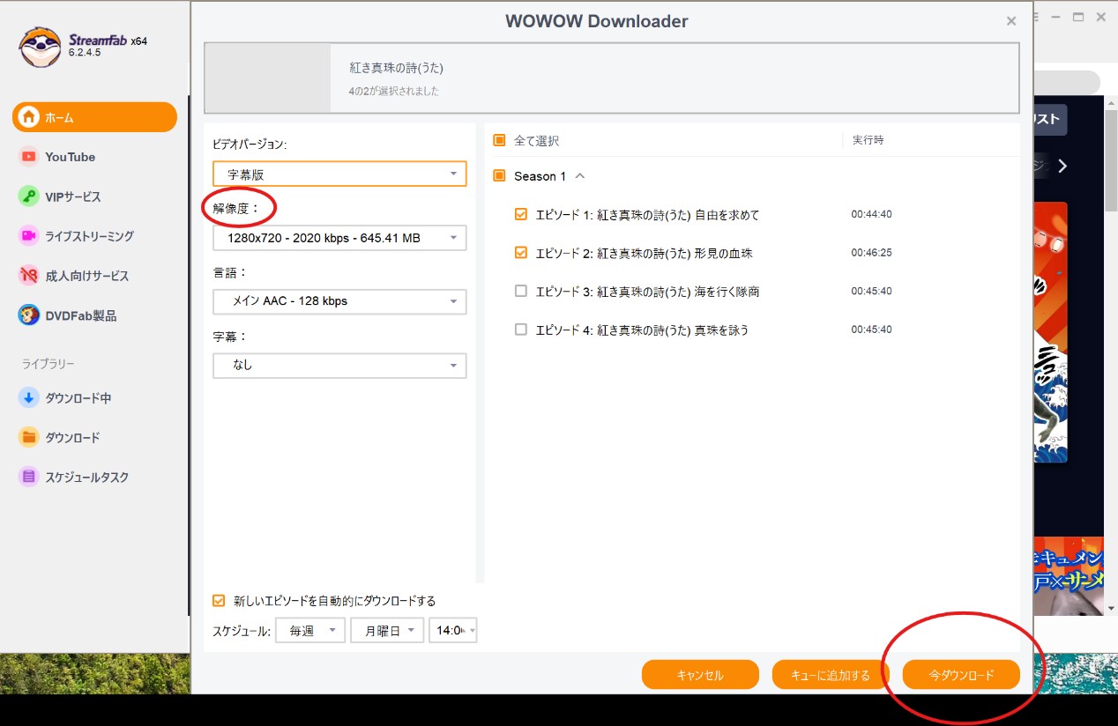This screenshot has height=726, width=1118.
Task: Click the キューに追加する button
Action: [x=830, y=675]
